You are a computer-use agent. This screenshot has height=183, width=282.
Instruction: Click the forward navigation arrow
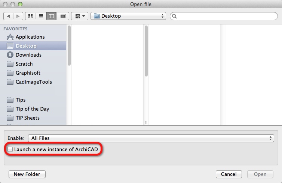pyautogui.click(x=18, y=16)
